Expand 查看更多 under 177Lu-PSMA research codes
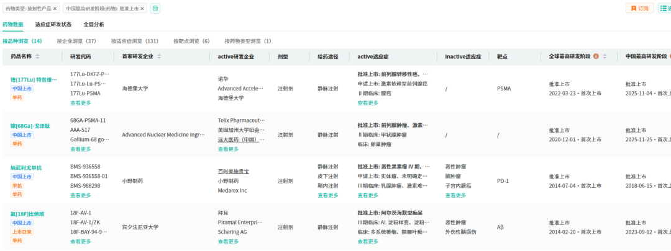The width and height of the screenshot is (671, 251). [x=81, y=103]
